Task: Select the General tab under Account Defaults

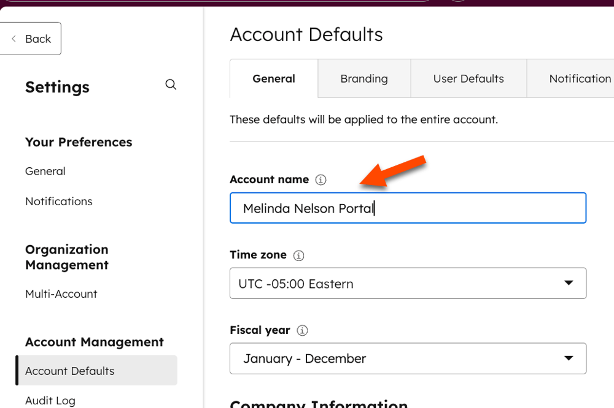Action: 273,78
